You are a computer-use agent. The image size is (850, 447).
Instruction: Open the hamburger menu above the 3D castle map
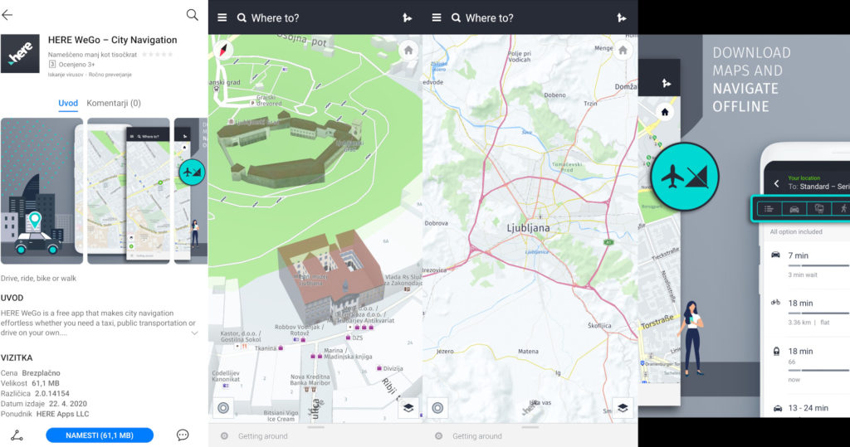click(222, 17)
